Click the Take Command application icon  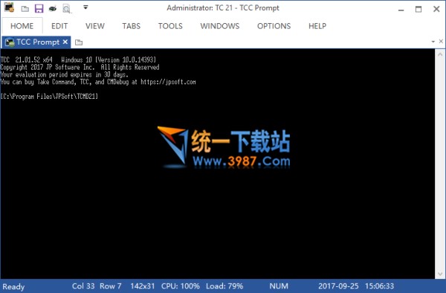[9, 7]
